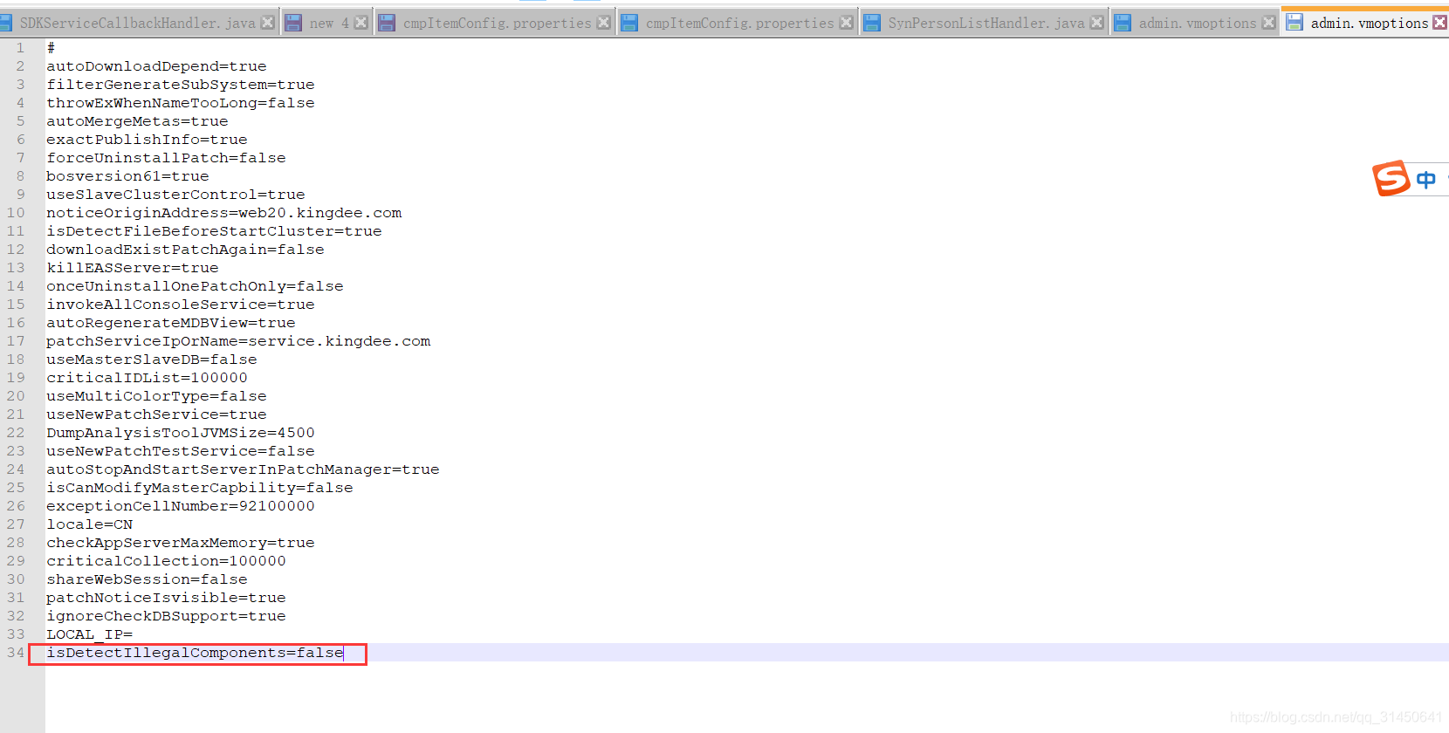
Task: Click the ignoreCheckDBSupport=true line
Action: point(166,616)
